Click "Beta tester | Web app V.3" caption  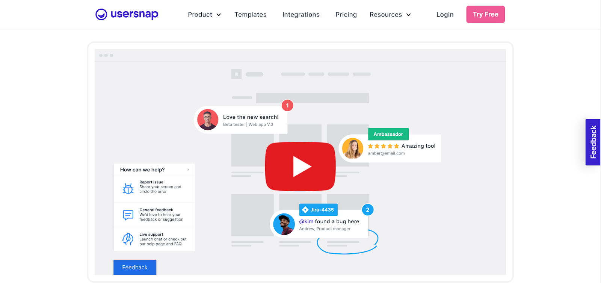pyautogui.click(x=248, y=124)
